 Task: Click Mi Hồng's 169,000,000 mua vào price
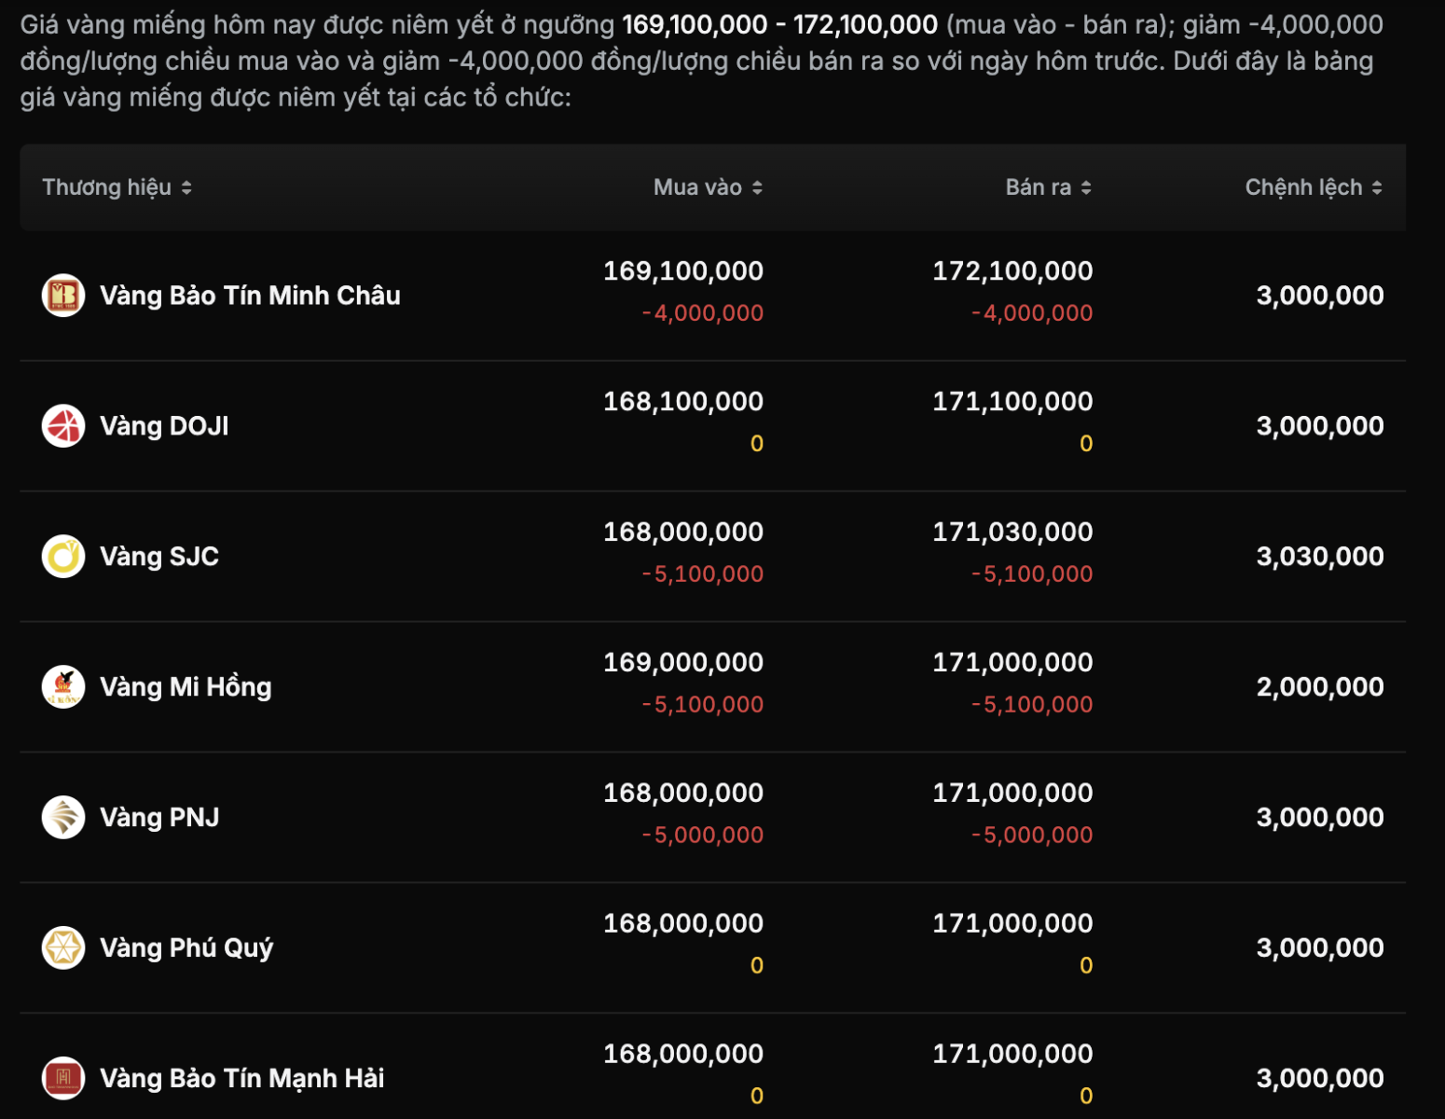pyautogui.click(x=682, y=662)
